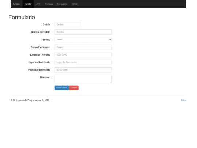Screen dimensions: 197x148
Task: Focus the Numero de Telefono field
Action: tap(83, 55)
